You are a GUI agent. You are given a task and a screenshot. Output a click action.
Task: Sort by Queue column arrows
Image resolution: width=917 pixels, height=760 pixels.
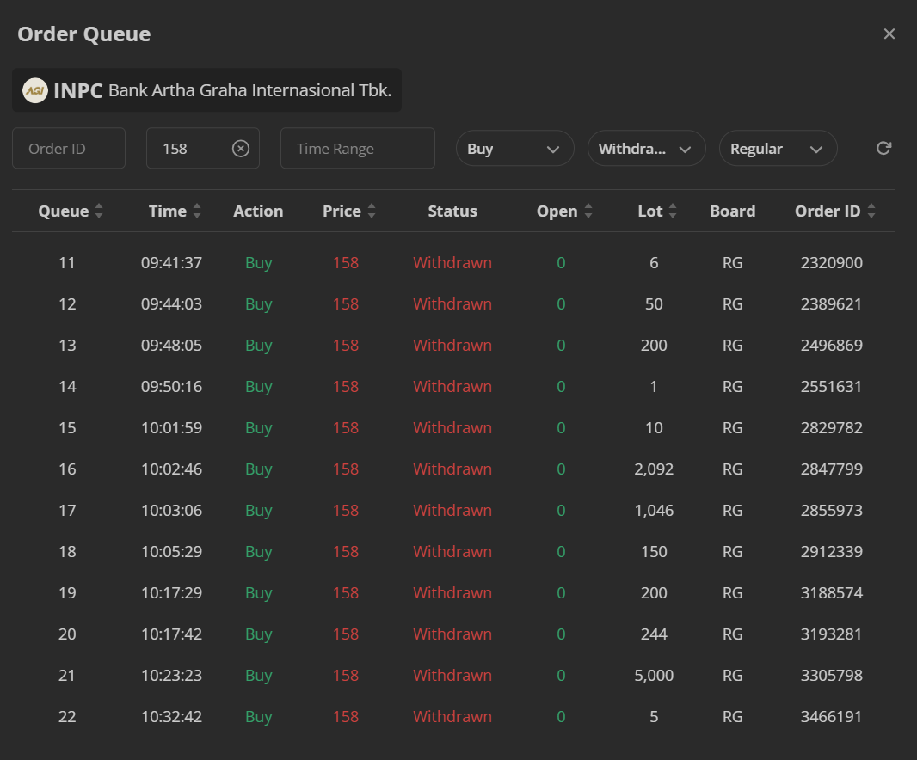click(99, 211)
